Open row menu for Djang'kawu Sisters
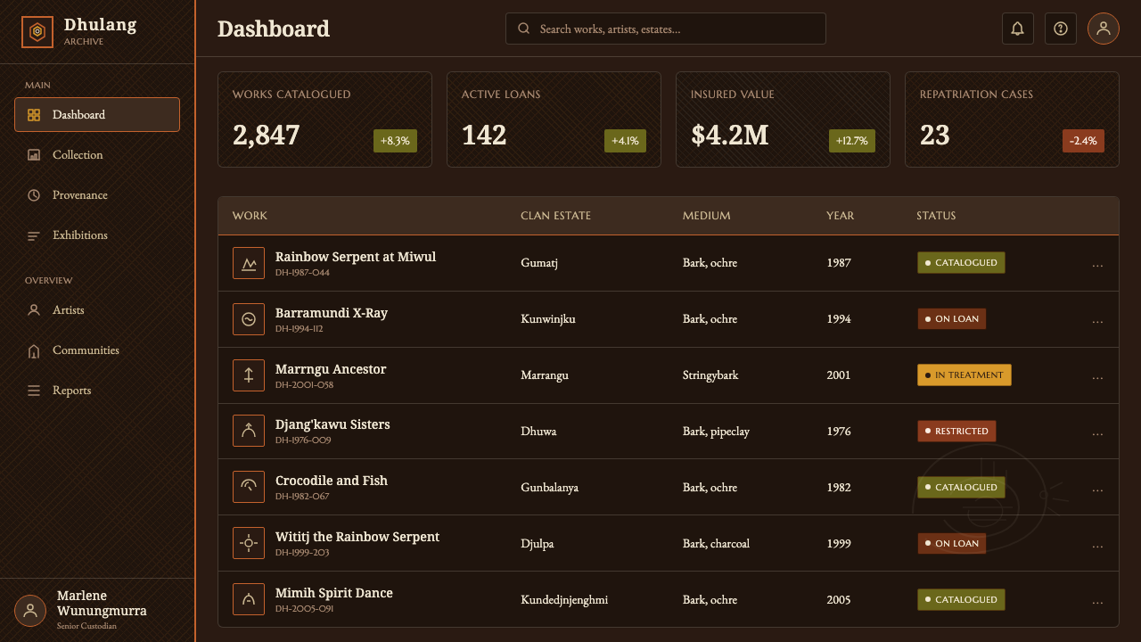Screen dimensions: 1141x642 pyautogui.click(x=1097, y=432)
